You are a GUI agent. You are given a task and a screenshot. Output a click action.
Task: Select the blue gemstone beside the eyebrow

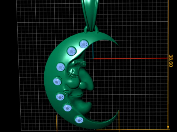click(61, 67)
